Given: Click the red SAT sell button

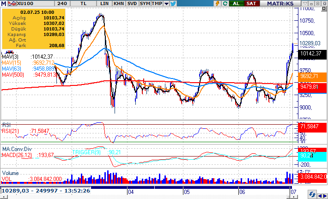Looking at the screenshot, I should click(x=251, y=3).
